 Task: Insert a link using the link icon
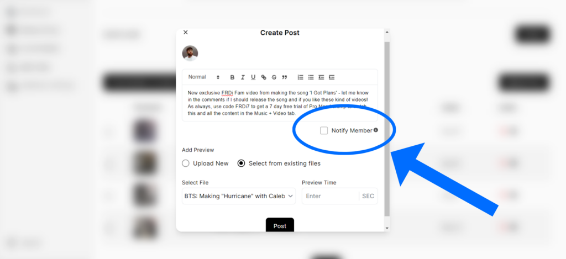pyautogui.click(x=264, y=77)
